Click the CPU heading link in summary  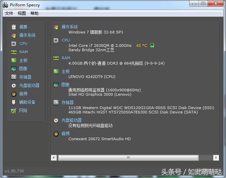[66, 40]
